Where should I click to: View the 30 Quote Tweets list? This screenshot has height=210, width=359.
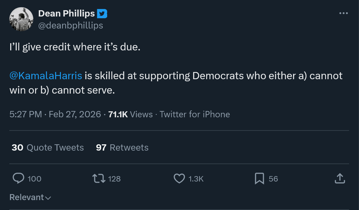(x=48, y=148)
